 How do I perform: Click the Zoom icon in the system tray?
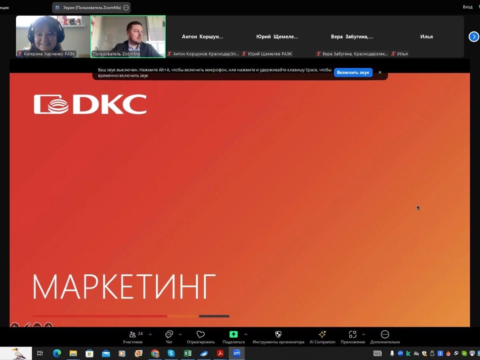[400, 353]
